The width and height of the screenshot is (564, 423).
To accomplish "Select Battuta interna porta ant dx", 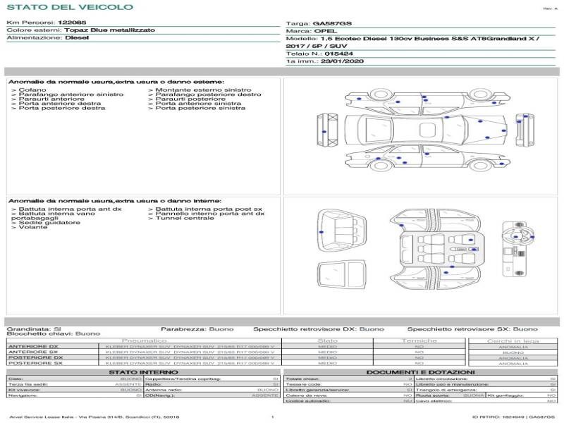I will 66,209.
